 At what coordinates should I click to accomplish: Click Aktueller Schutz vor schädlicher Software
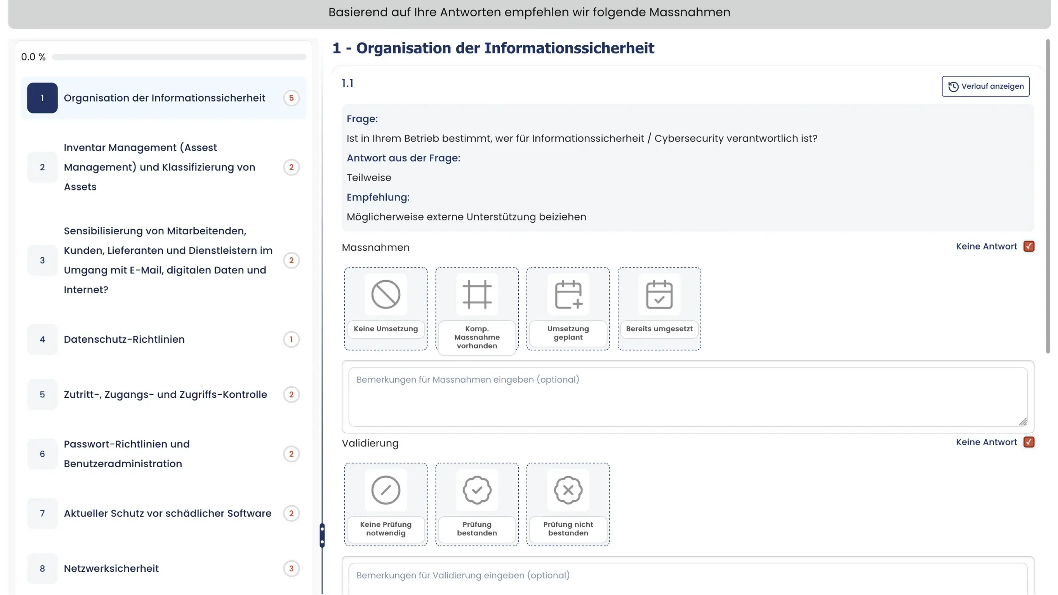[167, 513]
